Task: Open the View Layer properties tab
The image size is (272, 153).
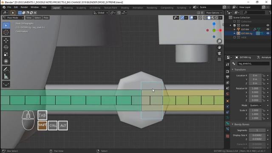Action: coord(227,82)
